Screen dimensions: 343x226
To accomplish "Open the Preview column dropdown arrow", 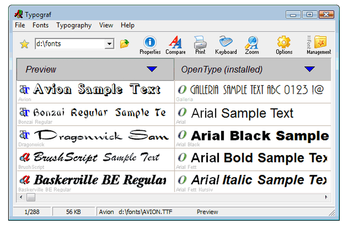I will [x=152, y=69].
